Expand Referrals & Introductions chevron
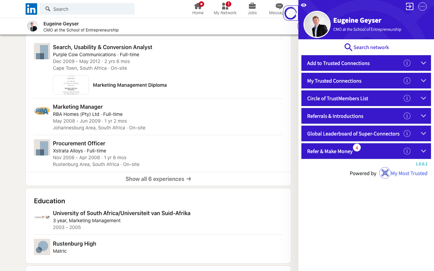Screen dimensions: 434x271 423,116
